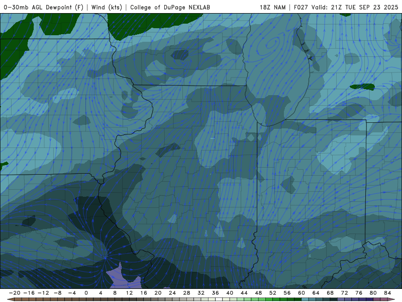Click the "60" color scale label
Viewport: 402px width, 302px height.
click(301, 293)
